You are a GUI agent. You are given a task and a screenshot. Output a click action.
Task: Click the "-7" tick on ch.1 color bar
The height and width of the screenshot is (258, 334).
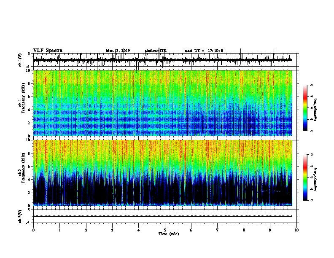[x=311, y=131]
